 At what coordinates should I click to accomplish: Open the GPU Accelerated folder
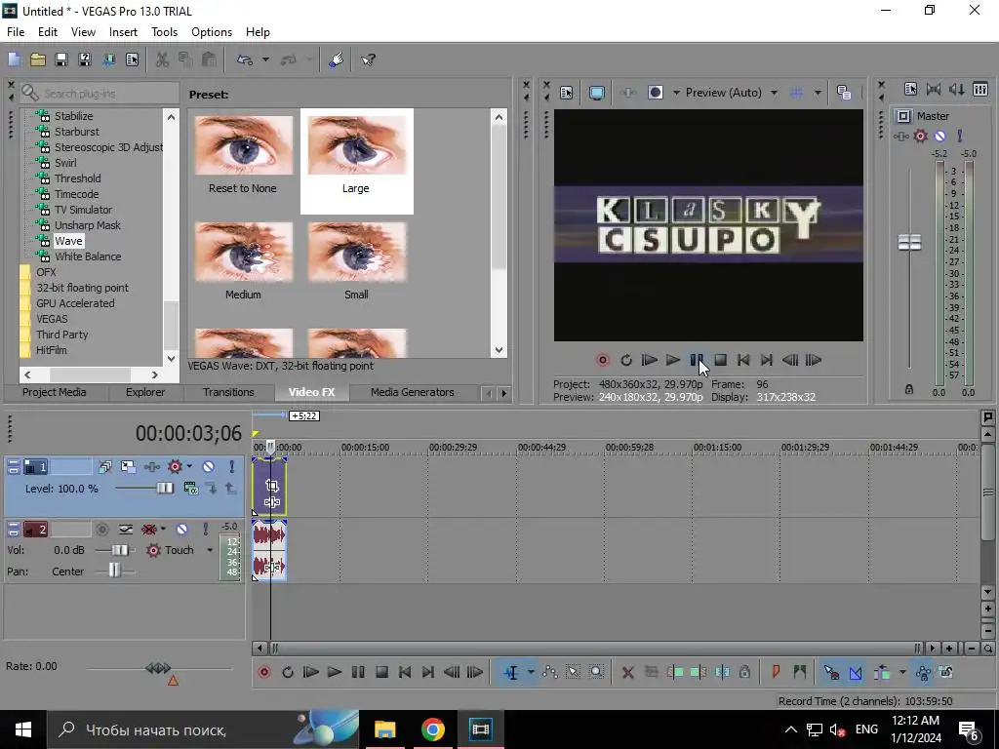tap(75, 303)
